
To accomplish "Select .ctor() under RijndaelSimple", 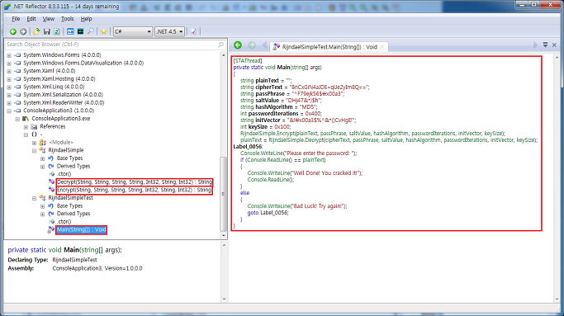I will 64,174.
